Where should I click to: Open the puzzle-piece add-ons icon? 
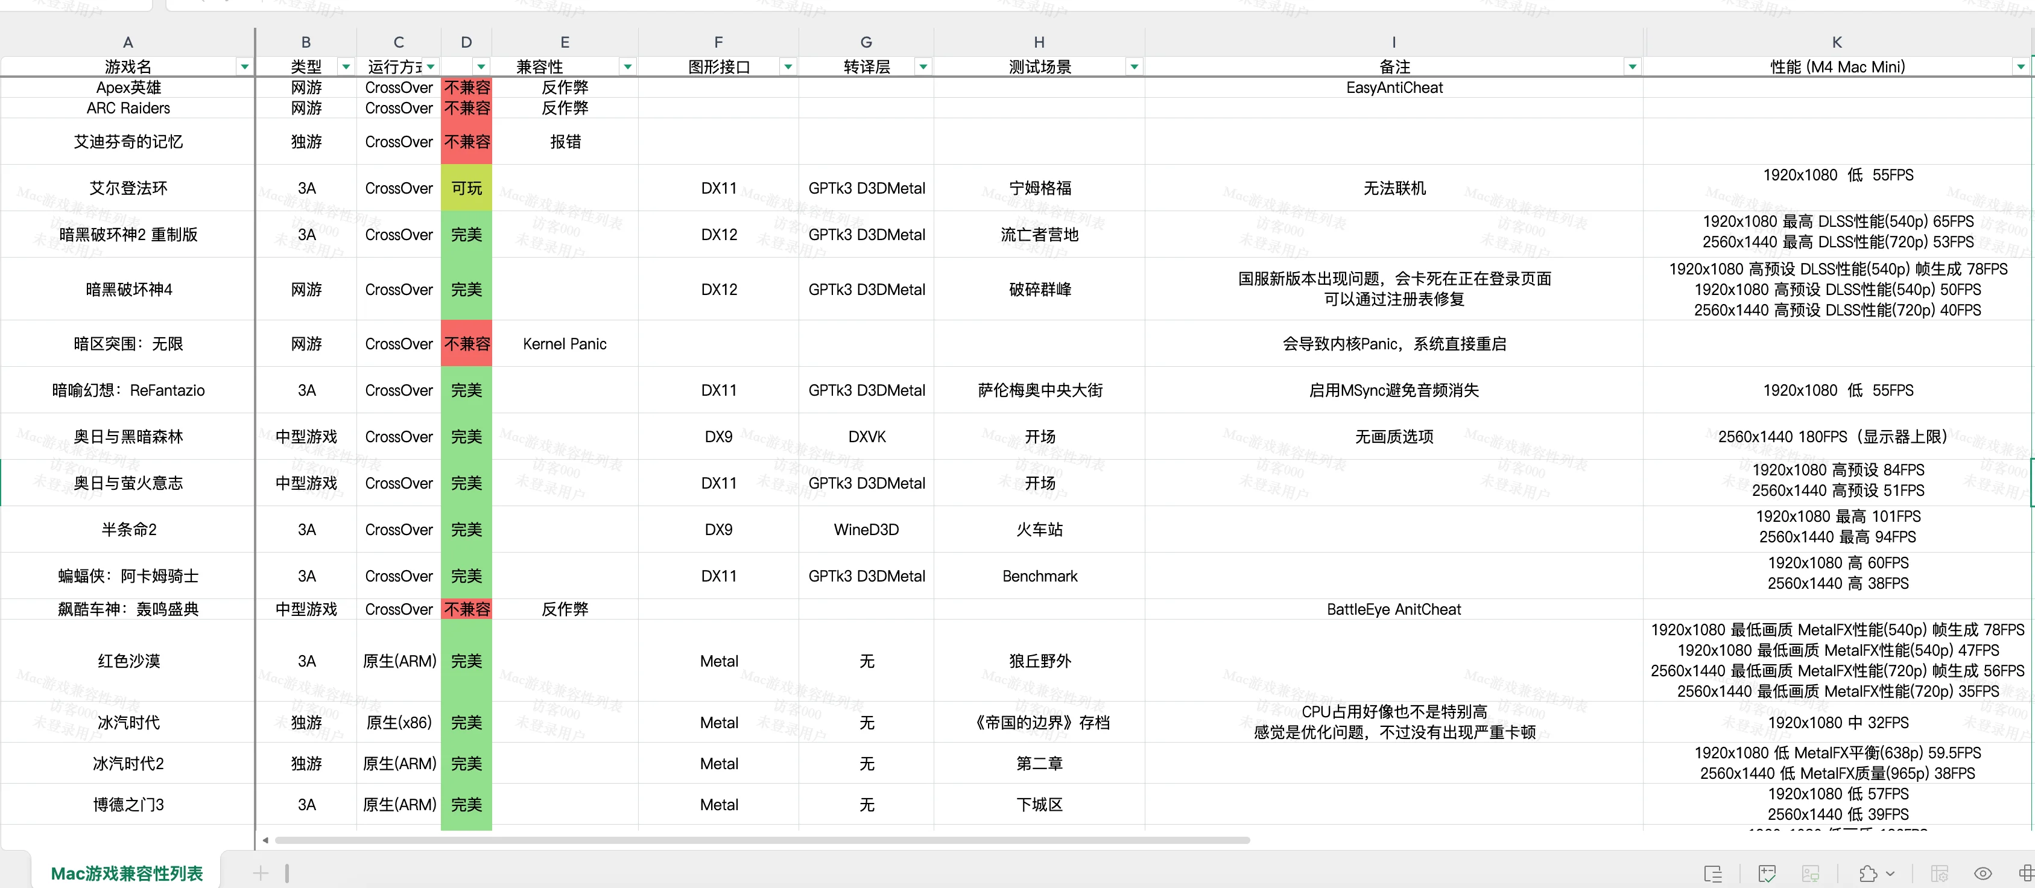(x=1869, y=873)
